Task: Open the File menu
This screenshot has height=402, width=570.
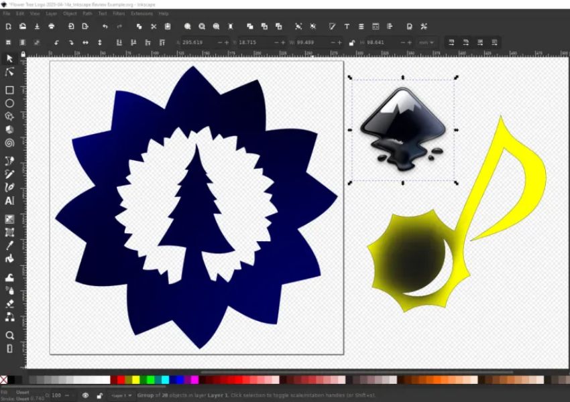Action: pyautogui.click(x=7, y=13)
